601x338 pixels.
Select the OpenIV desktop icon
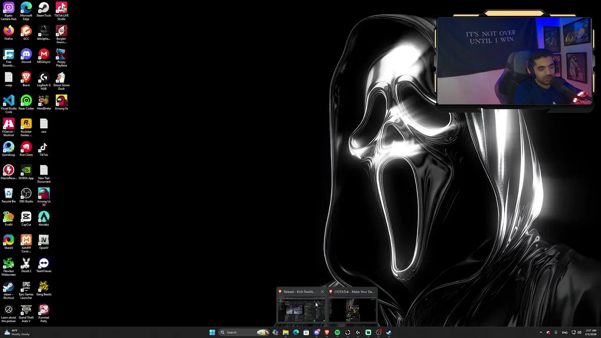[44, 242]
